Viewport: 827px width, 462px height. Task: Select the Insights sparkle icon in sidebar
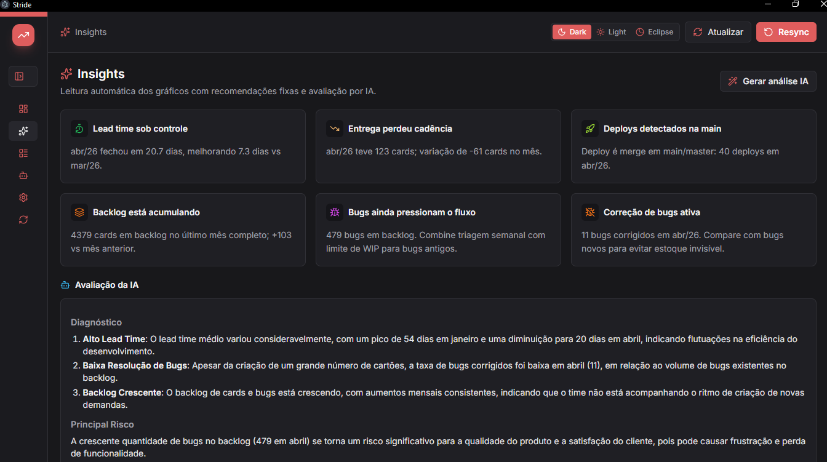23,131
